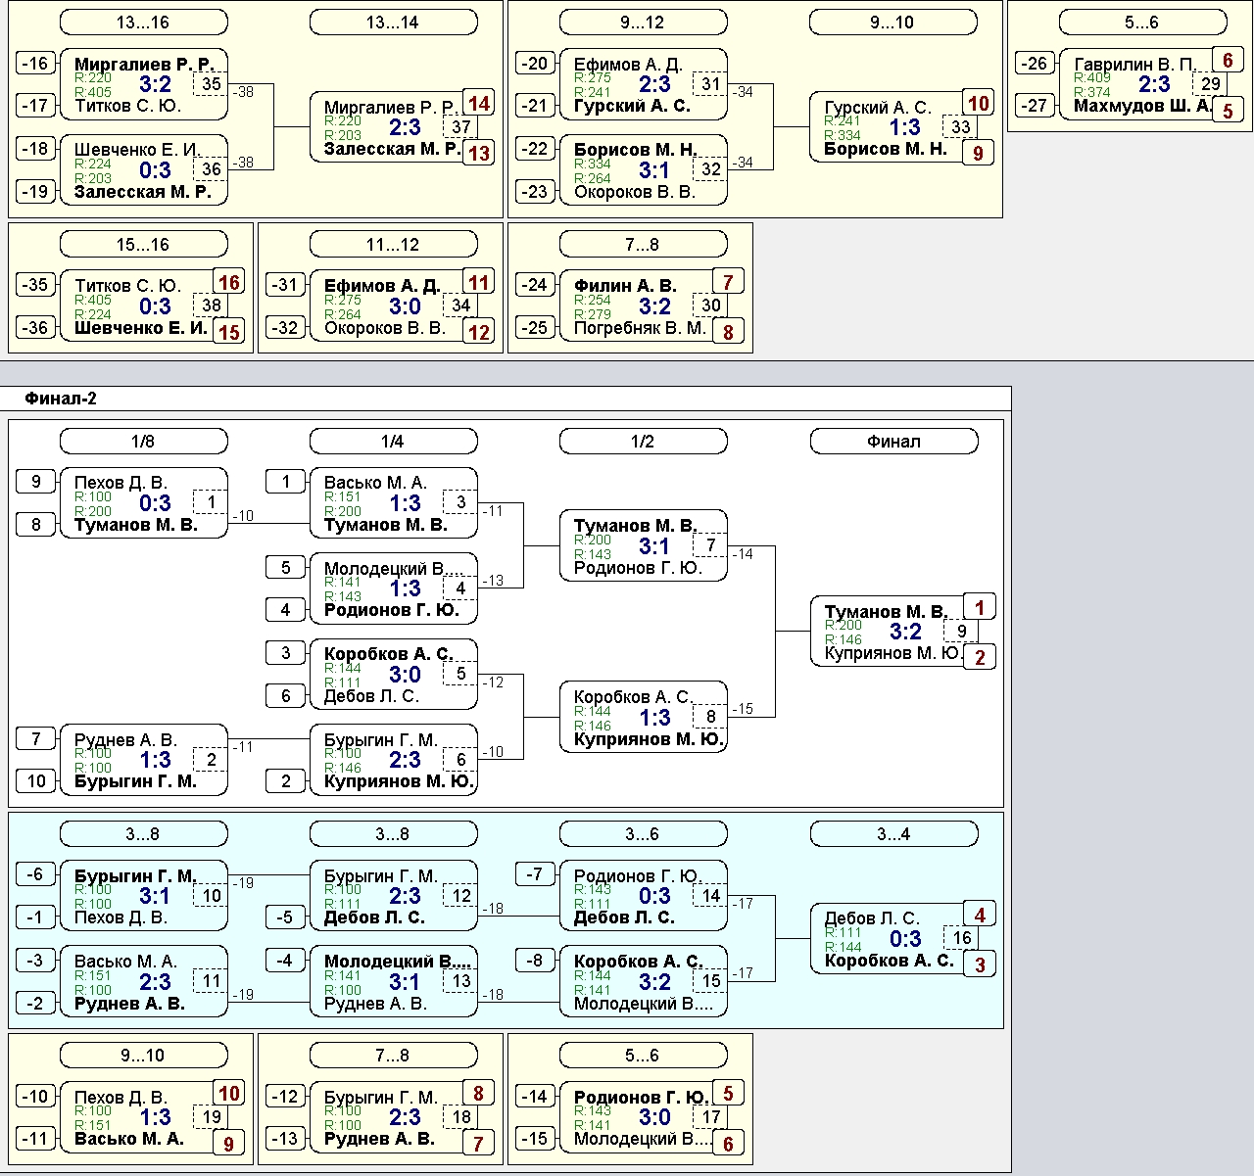Click place badge 14 next to Миргалиев
The width and height of the screenshot is (1254, 1176).
[x=479, y=104]
